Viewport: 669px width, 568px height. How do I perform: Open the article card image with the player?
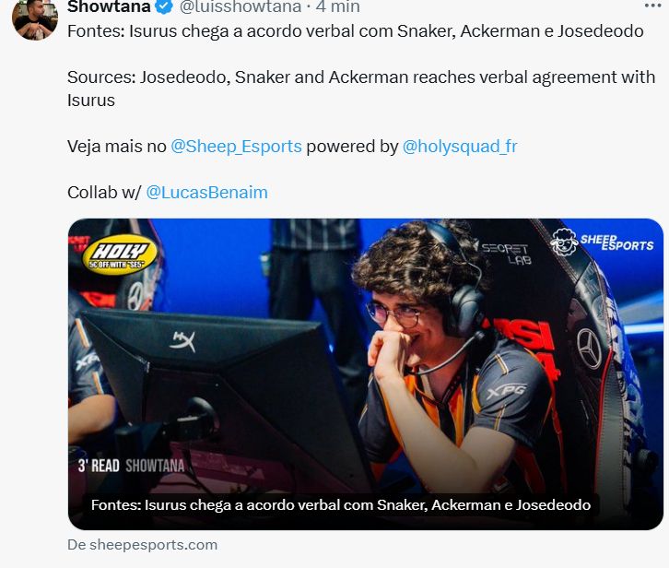point(366,374)
